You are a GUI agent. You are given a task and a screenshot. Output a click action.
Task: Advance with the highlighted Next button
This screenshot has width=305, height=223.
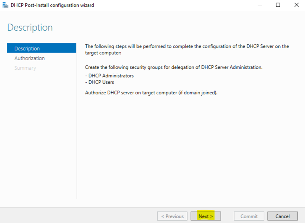206,216
